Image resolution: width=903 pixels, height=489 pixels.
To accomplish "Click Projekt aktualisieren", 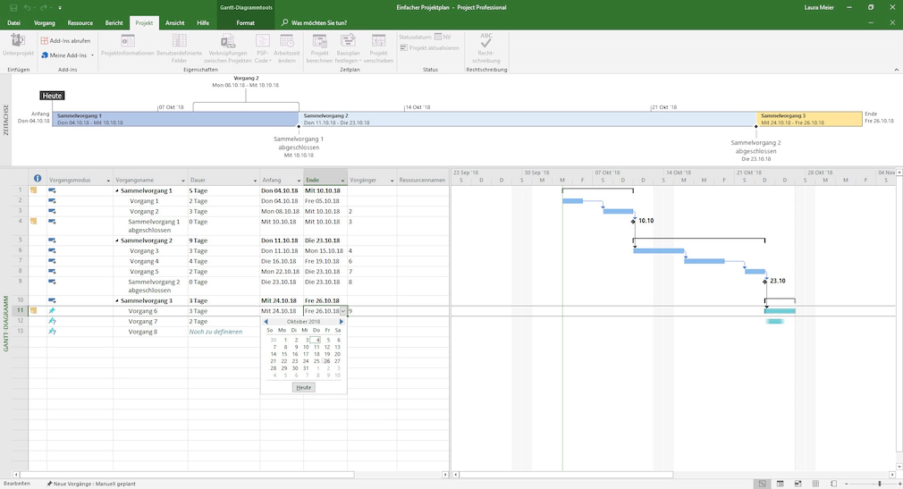I will [x=430, y=47].
